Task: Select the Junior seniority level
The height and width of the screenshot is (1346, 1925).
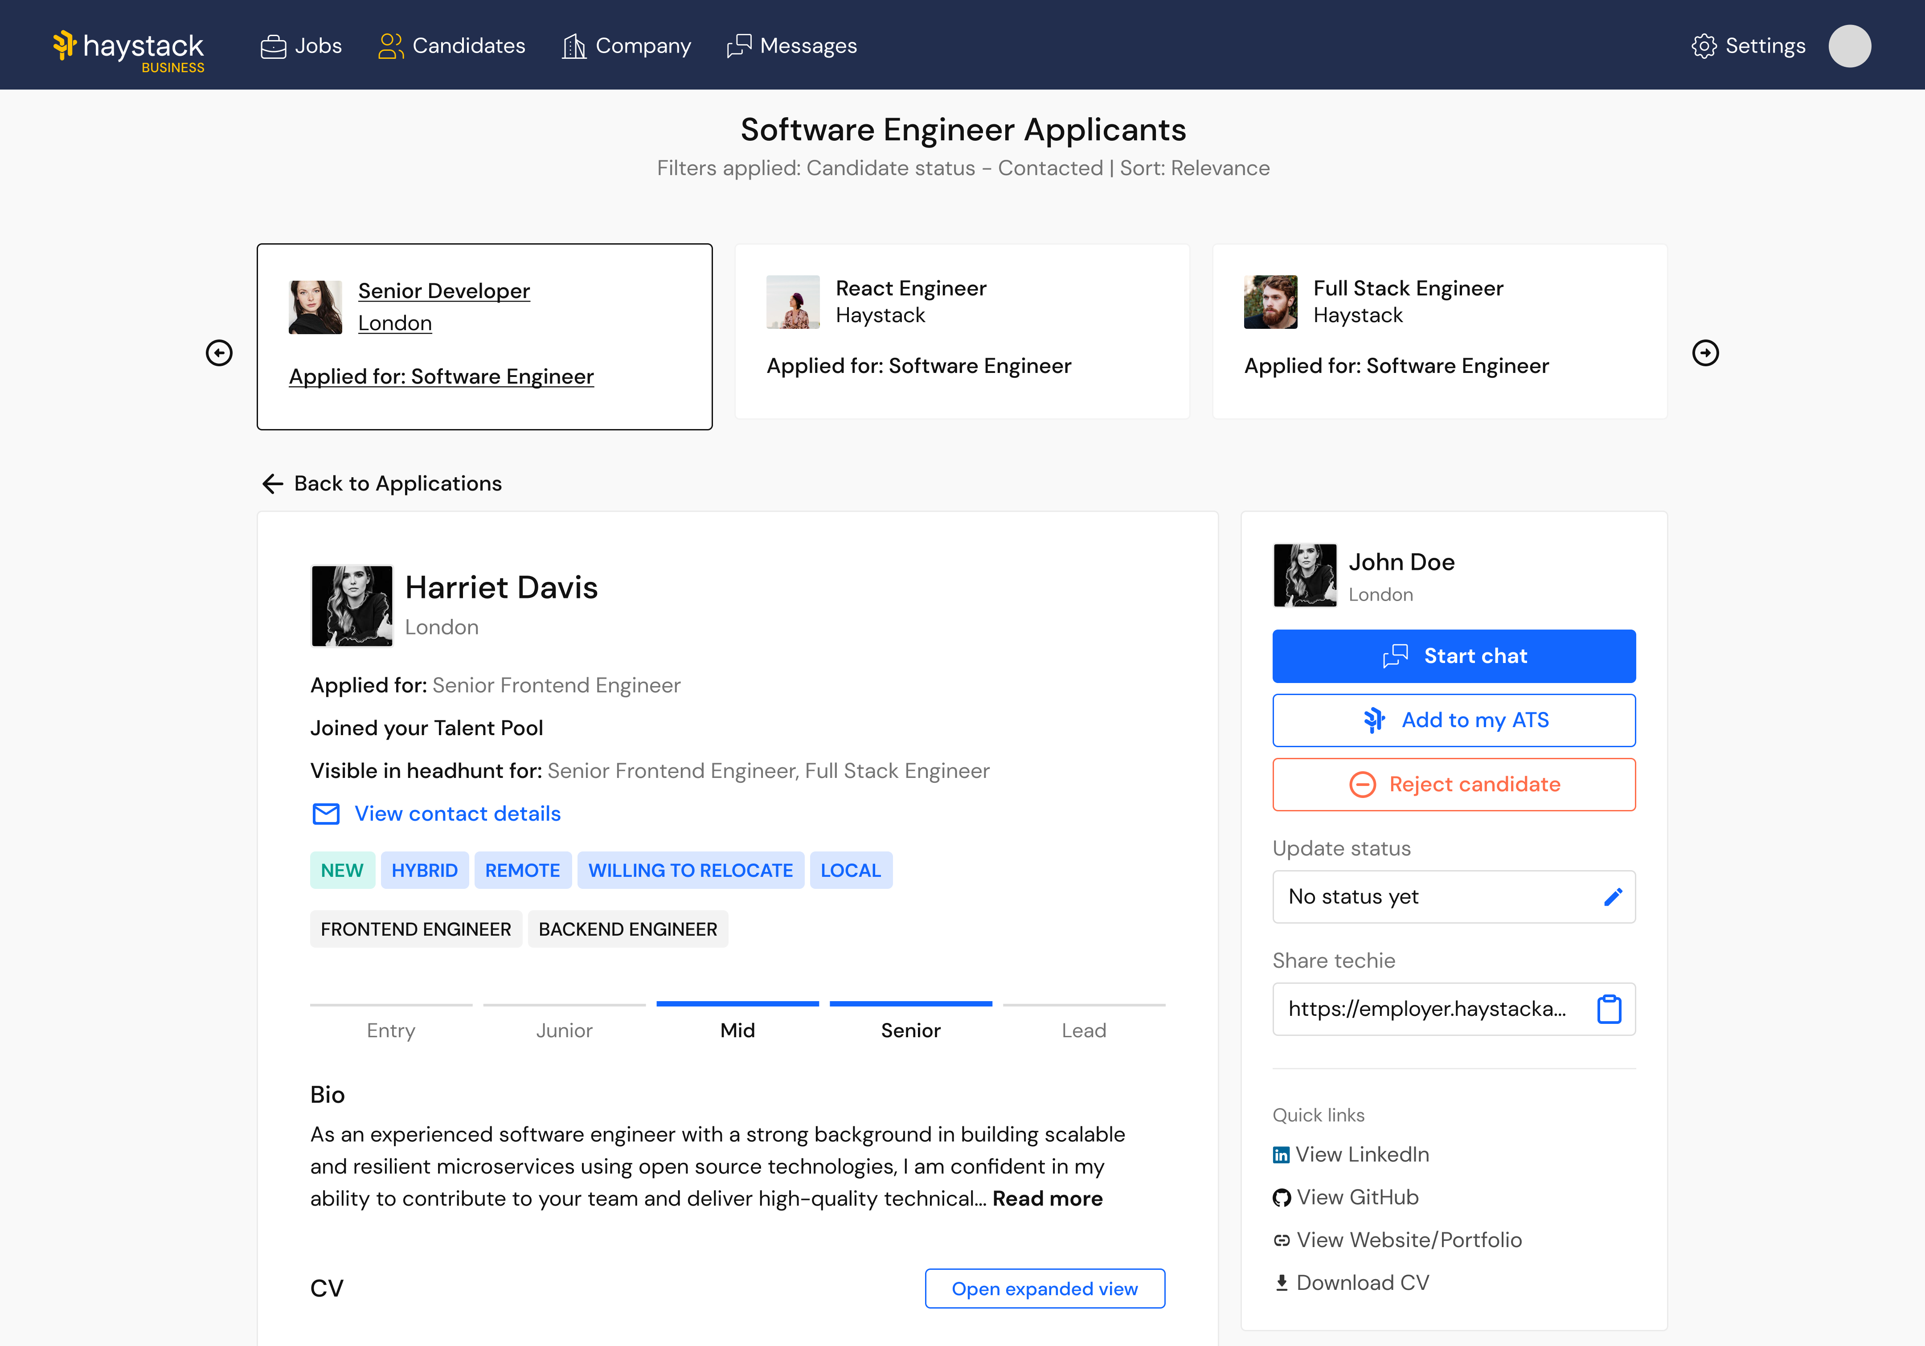Action: (564, 1023)
